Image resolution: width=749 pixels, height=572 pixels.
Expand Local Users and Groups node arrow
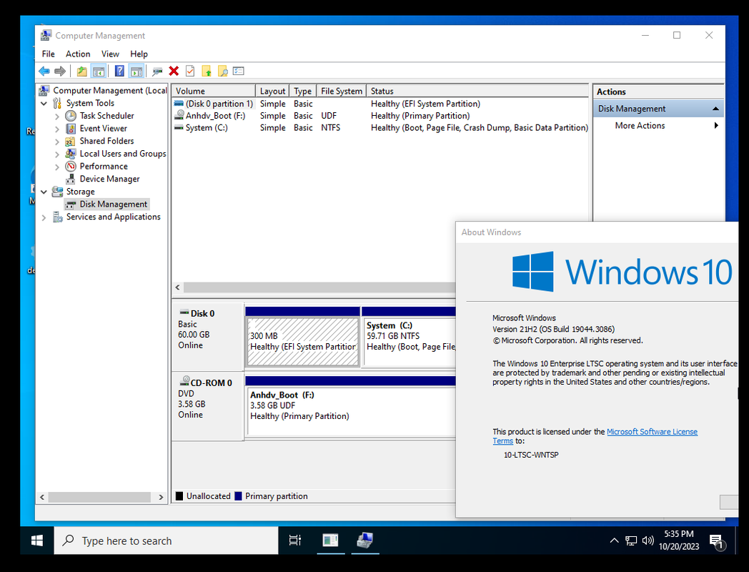pos(57,154)
